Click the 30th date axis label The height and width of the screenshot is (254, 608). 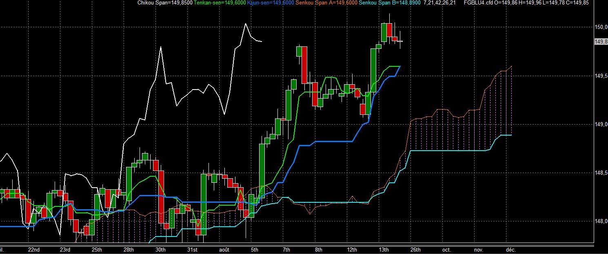pyautogui.click(x=161, y=250)
